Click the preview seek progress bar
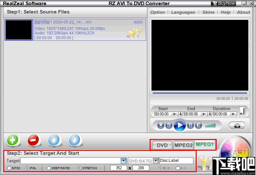 (200, 93)
